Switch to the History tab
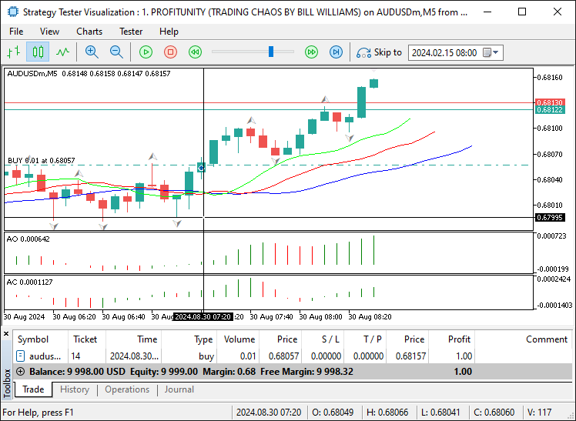 [75, 389]
